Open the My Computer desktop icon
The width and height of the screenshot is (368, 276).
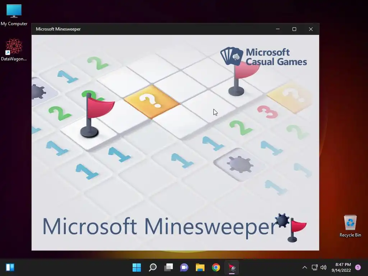click(14, 15)
